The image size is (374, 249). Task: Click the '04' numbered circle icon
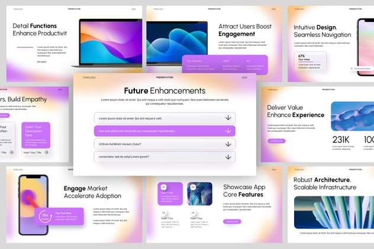193,213
